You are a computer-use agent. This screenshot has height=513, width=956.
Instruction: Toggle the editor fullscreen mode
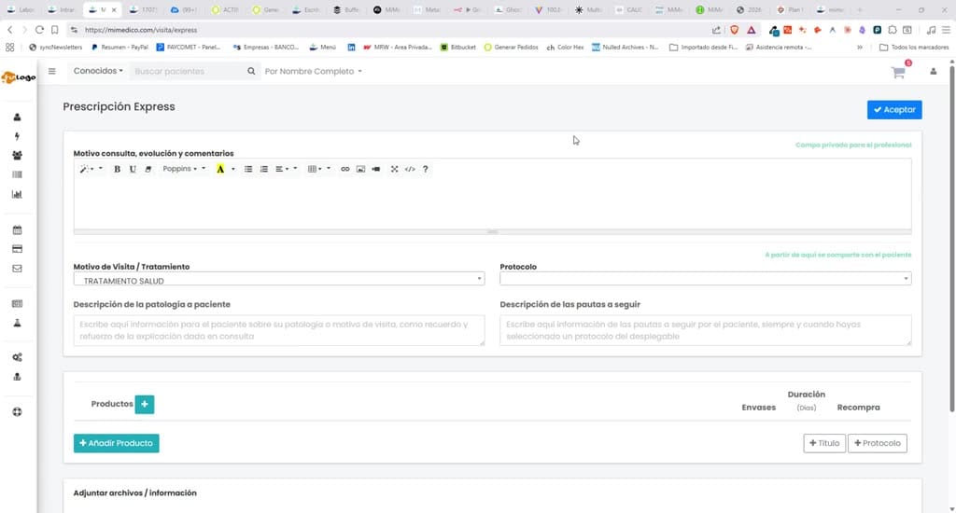click(395, 169)
